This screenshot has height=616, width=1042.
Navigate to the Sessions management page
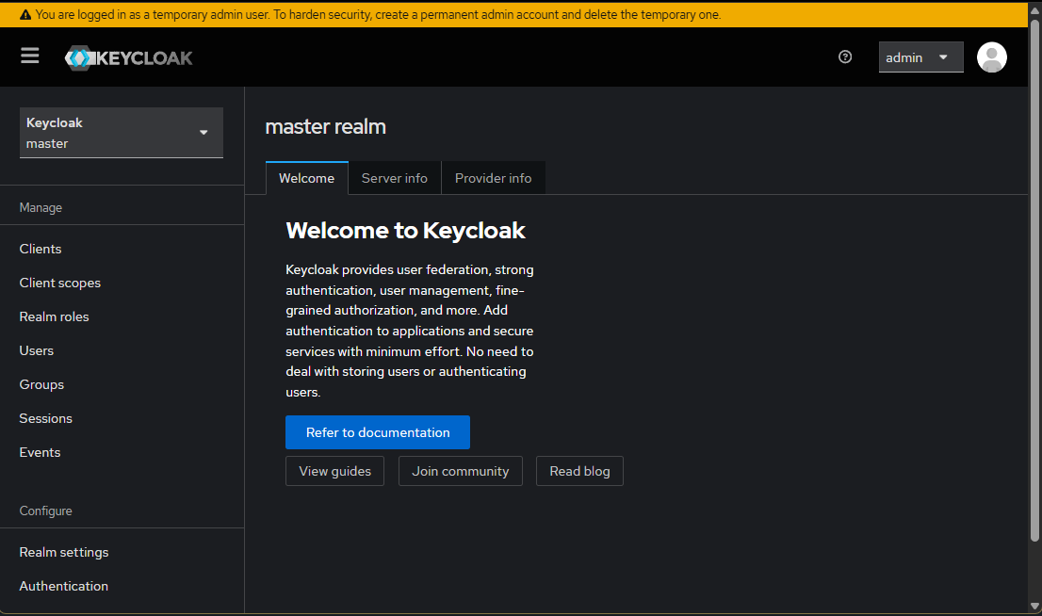(45, 417)
